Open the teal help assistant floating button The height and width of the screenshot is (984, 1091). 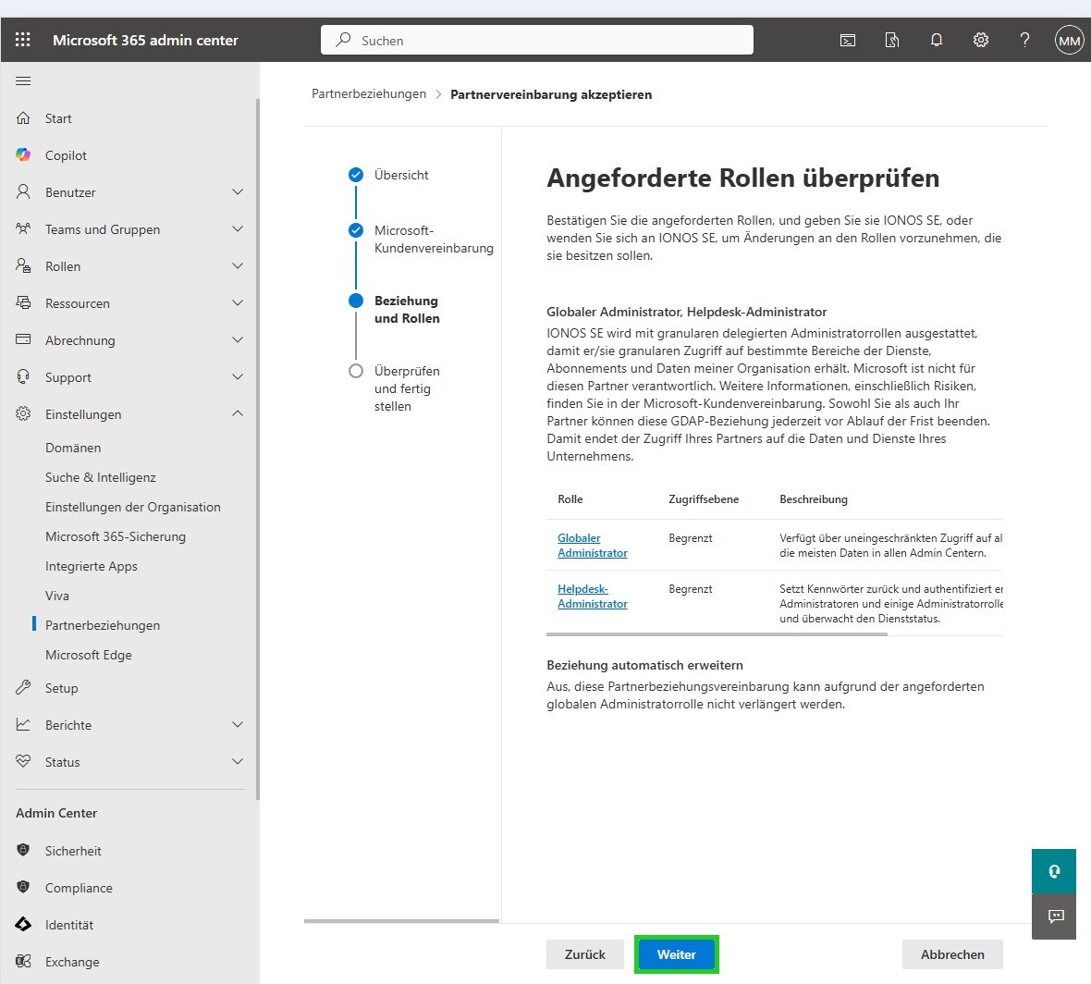[x=1053, y=870]
